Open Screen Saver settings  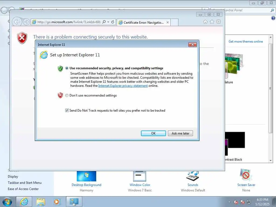tap(246, 185)
